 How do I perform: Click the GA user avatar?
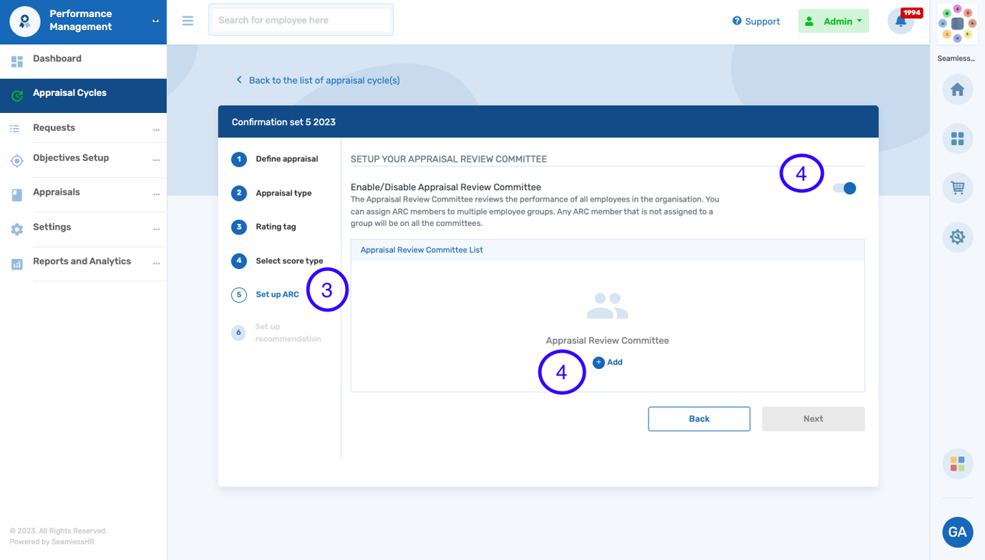point(957,532)
